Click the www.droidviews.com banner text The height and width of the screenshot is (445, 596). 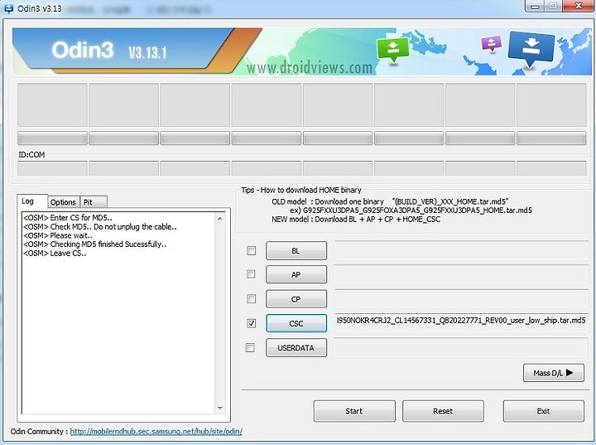[310, 67]
